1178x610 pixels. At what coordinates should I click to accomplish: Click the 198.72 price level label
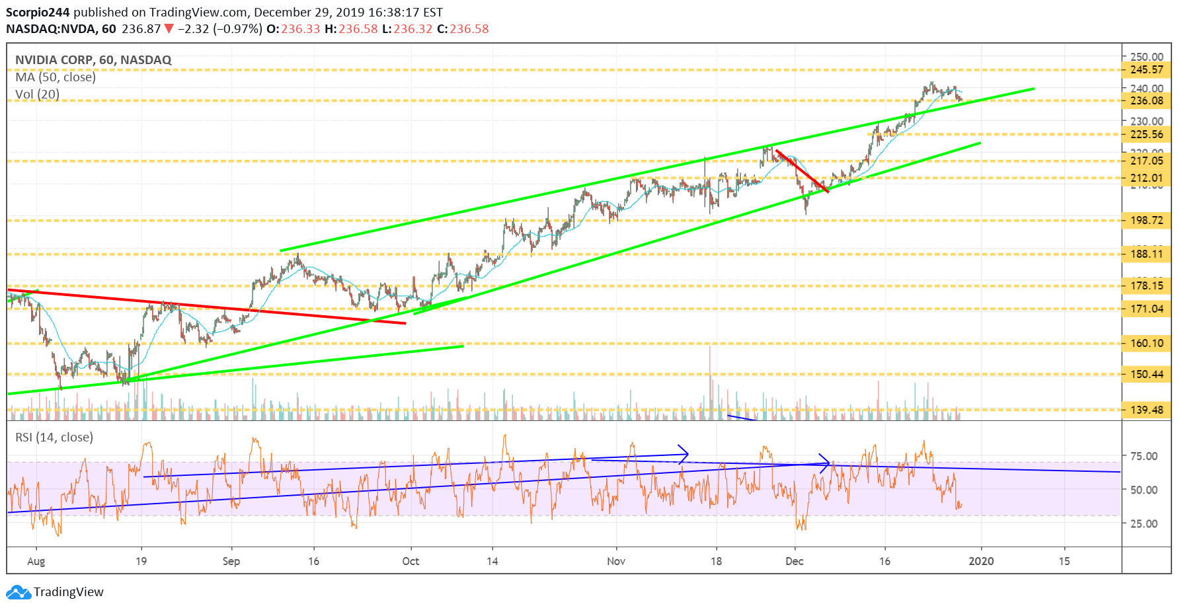click(x=1146, y=220)
